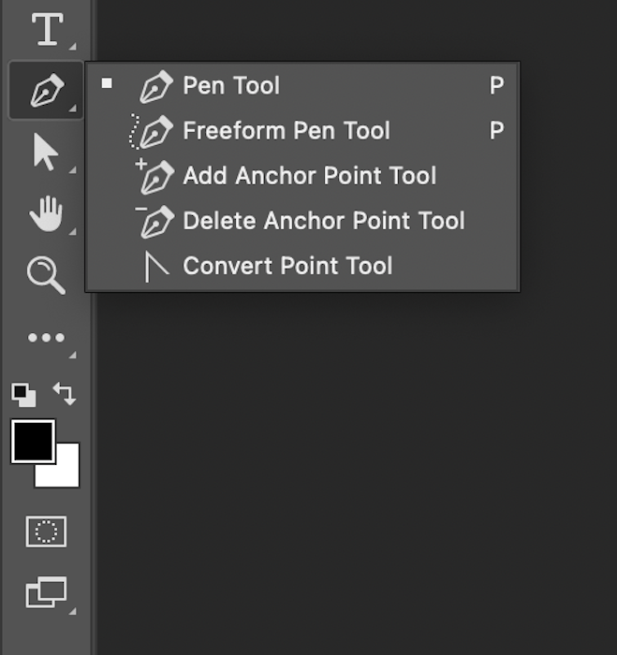Open the Edit Toolbar three-dots button
The height and width of the screenshot is (655, 617).
point(46,338)
